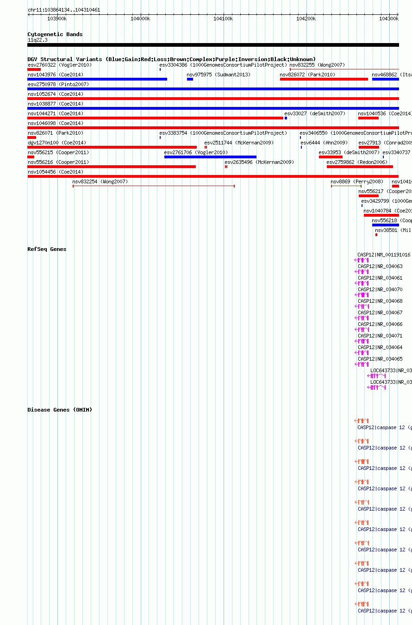This screenshot has width=412, height=625.
Task: Open variant esv2635496 (McKernan2009) label
Action: pyautogui.click(x=259, y=162)
